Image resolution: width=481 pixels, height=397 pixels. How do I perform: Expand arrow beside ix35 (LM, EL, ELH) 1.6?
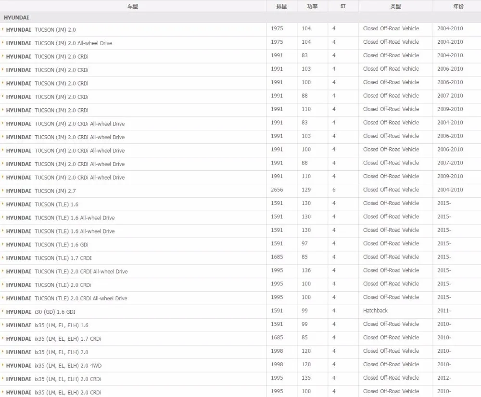pyautogui.click(x=3, y=325)
